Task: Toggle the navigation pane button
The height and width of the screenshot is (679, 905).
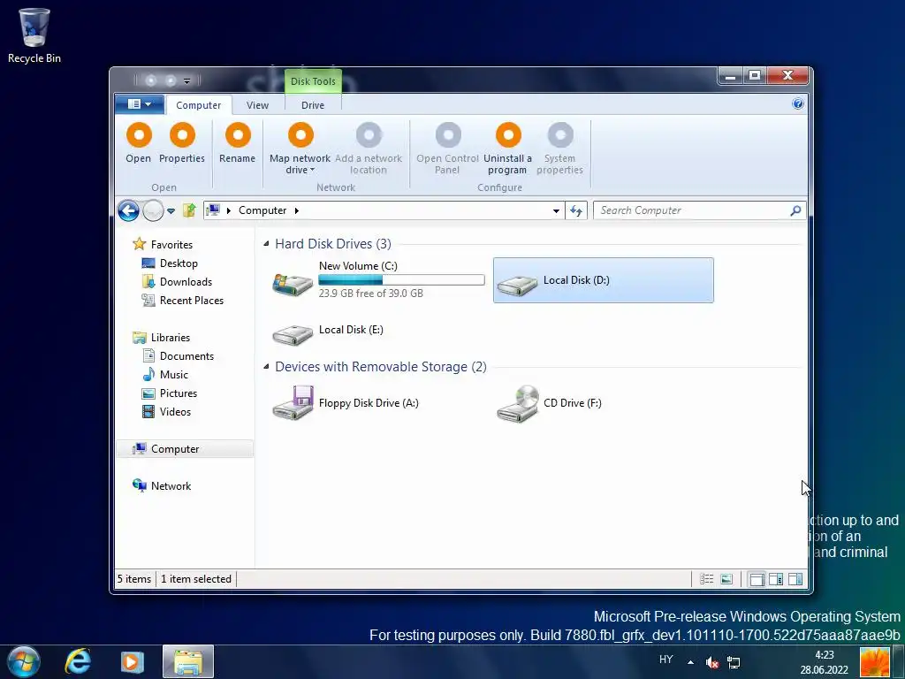Action: coord(757,579)
